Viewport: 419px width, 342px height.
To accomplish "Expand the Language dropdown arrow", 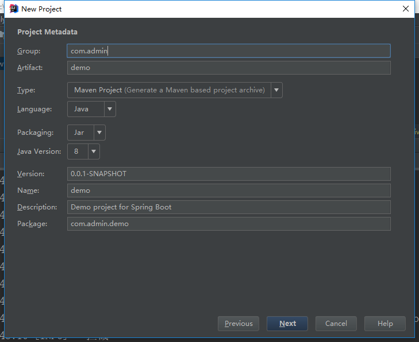I will coord(110,109).
